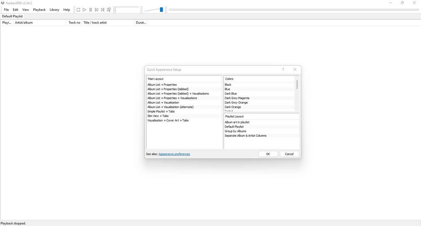
Task: Click the Playlist Layout list header
Action: point(261,116)
